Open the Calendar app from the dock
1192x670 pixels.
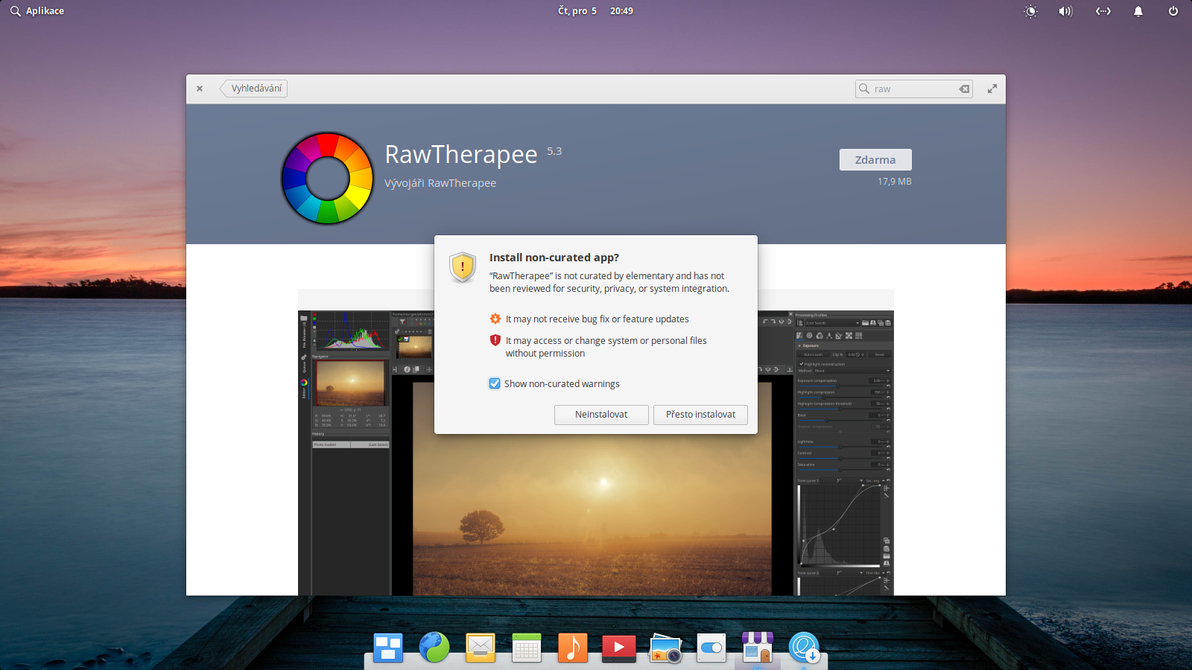(x=527, y=647)
